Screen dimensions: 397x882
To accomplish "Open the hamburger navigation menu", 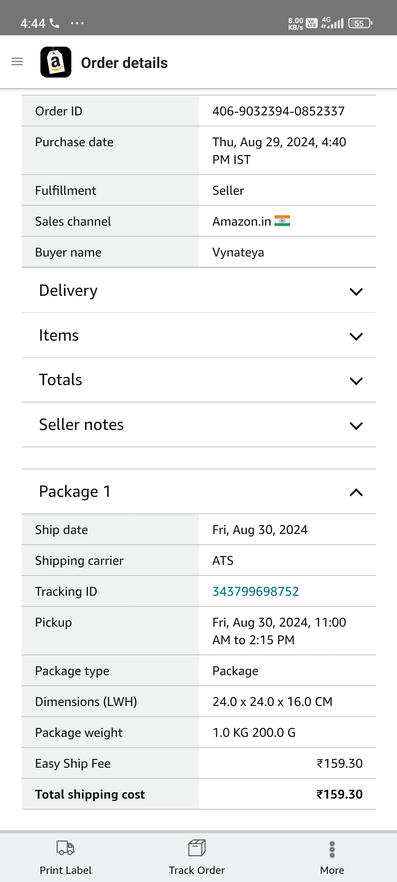I will 17,62.
